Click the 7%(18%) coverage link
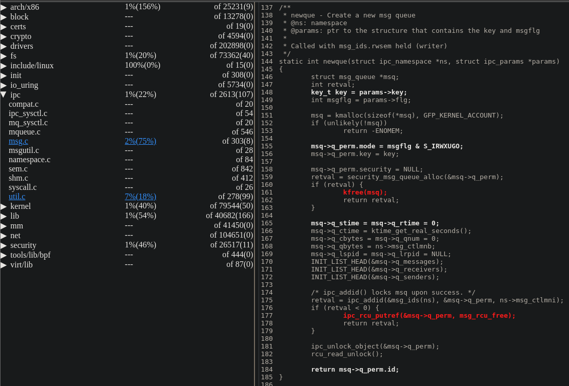 140,197
